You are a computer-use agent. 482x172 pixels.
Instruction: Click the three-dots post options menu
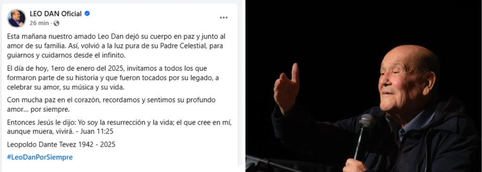(224, 18)
